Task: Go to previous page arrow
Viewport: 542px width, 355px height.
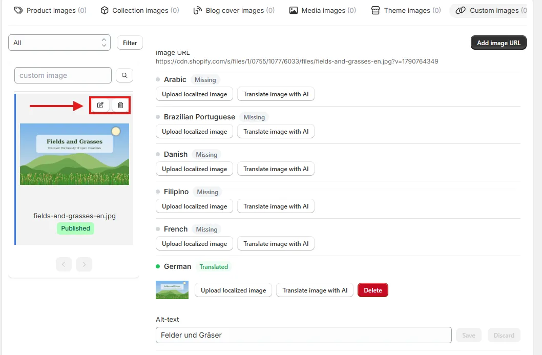Action: (x=64, y=264)
